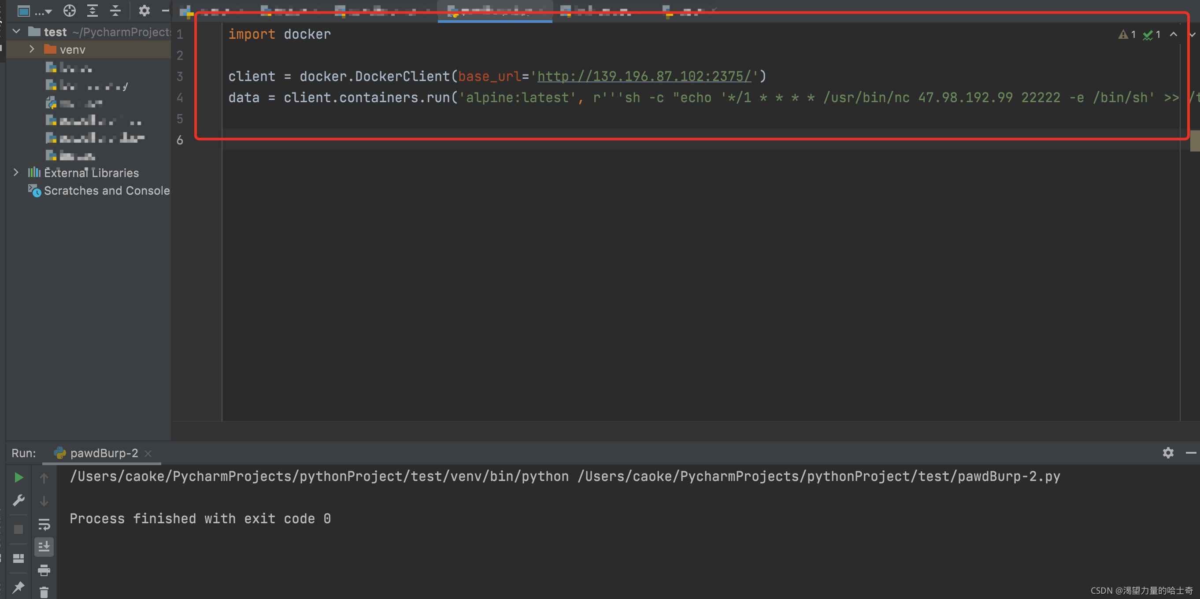
Task: Click 'Process finished with exit code 0' text
Action: (200, 518)
